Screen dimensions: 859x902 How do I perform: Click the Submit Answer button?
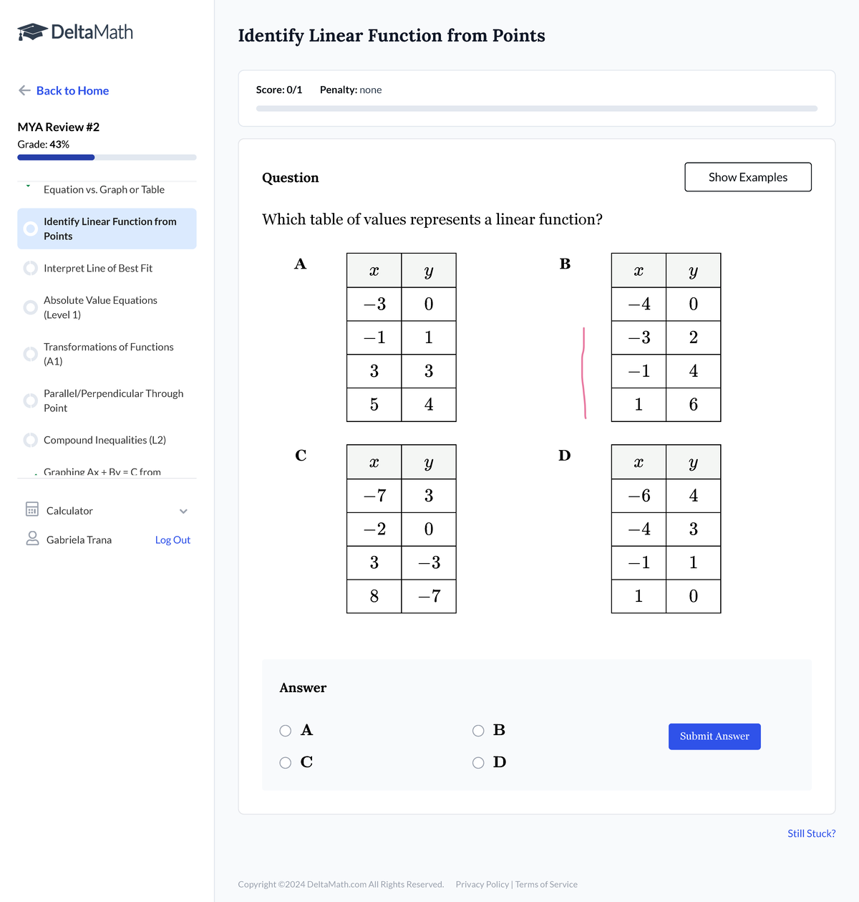[x=714, y=736]
